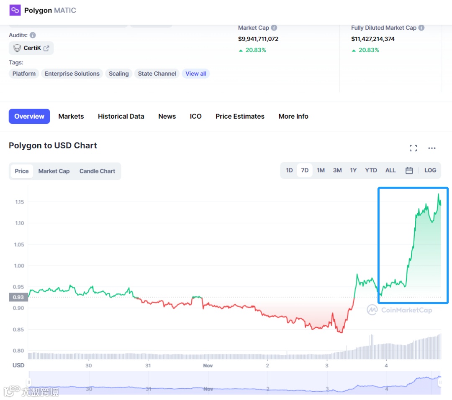Open the CertiK external link icon
This screenshot has width=452, height=400.
[x=46, y=48]
